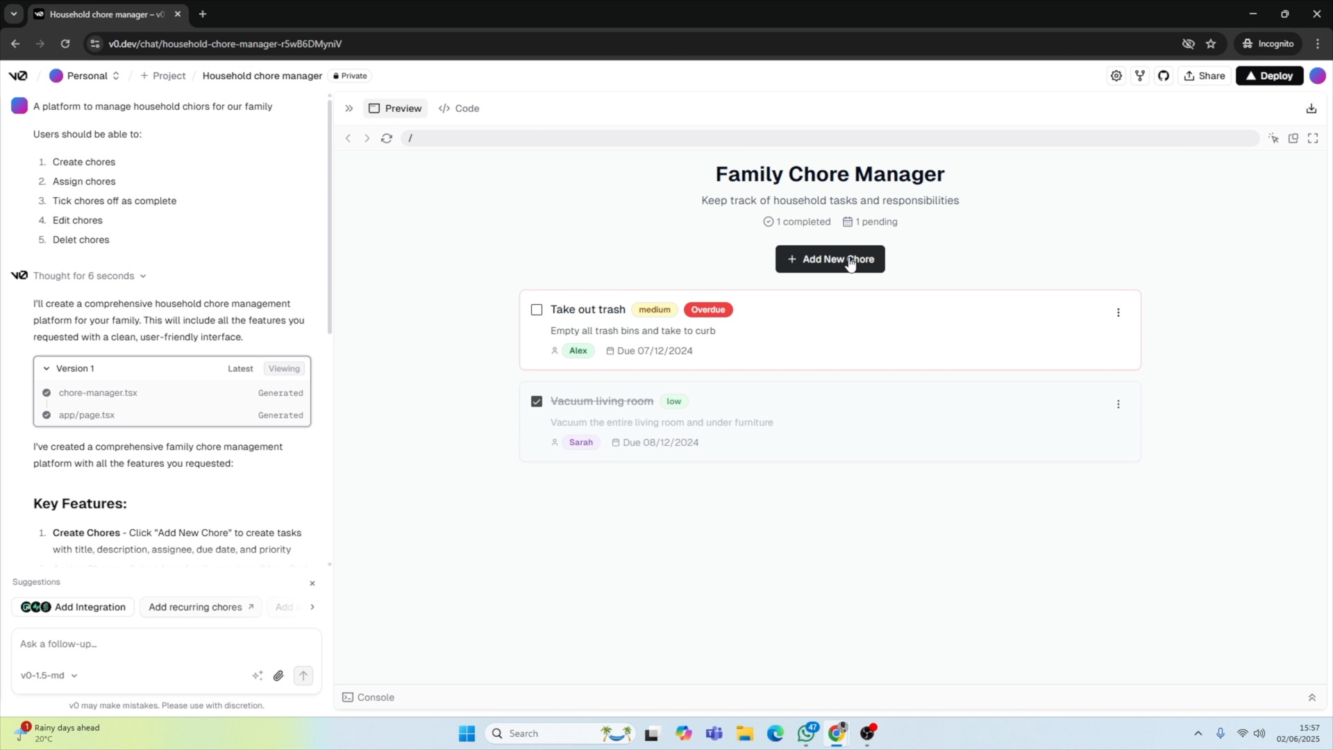This screenshot has width=1333, height=750.
Task: Click the Add New Chore button
Action: 830,259
